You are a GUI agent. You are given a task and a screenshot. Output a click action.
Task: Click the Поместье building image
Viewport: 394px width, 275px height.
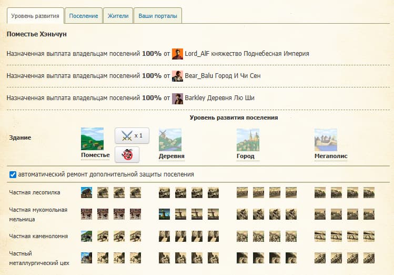pos(92,139)
